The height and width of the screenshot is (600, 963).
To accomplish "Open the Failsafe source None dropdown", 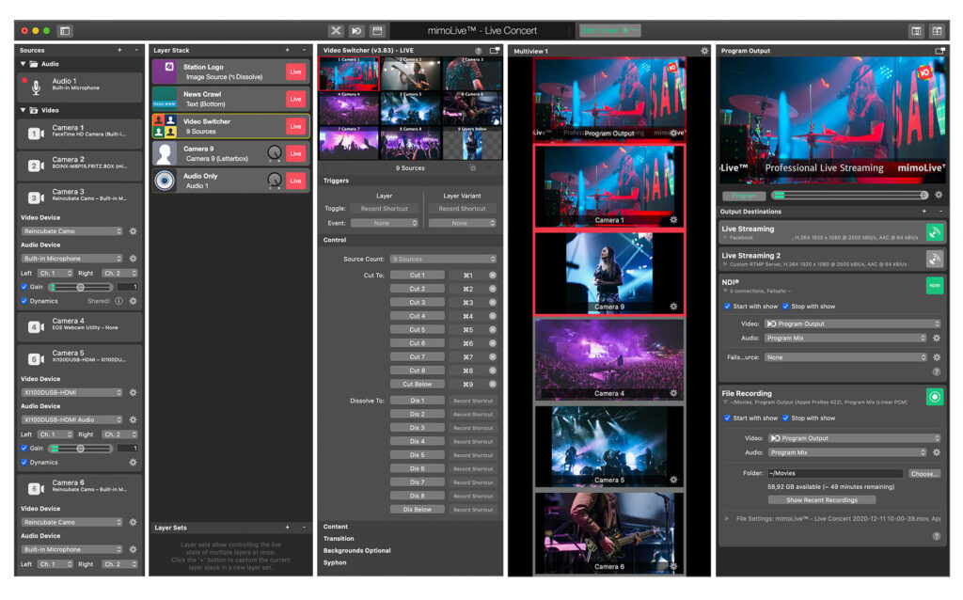I will click(x=845, y=357).
